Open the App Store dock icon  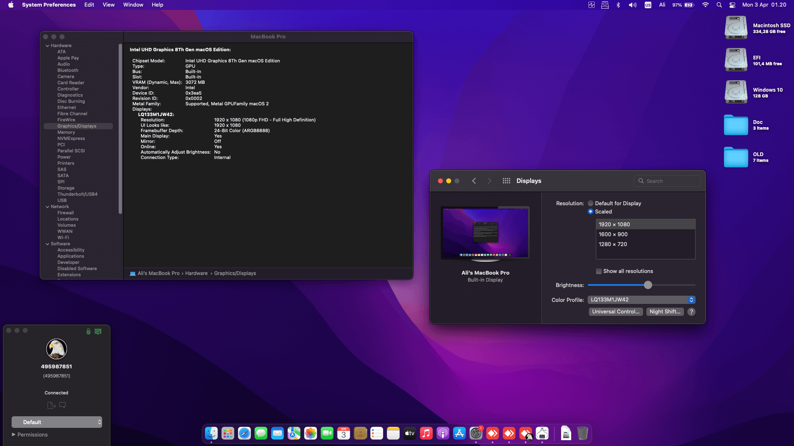(x=459, y=433)
